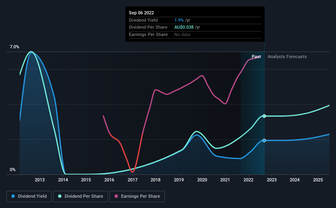Click the 1.9% Dividend Yield tooltip value
Image resolution: width=336 pixels, height=208 pixels.
[179, 20]
